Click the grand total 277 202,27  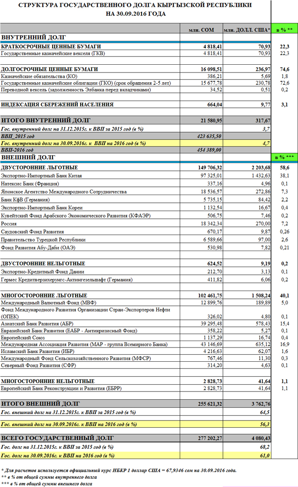[210, 438]
